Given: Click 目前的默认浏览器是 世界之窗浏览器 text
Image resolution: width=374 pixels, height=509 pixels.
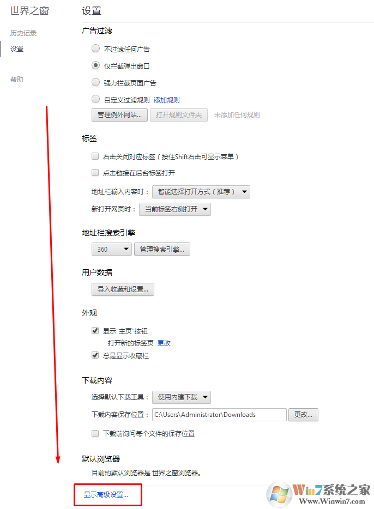Looking at the screenshot, I should tap(146, 472).
